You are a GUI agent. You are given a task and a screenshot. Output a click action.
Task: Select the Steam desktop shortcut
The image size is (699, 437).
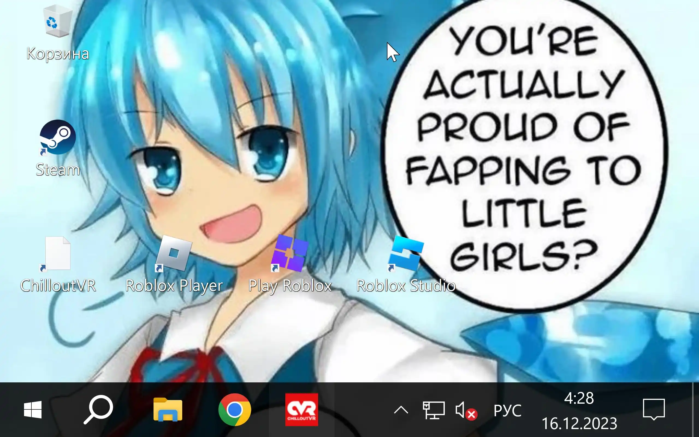[58, 138]
